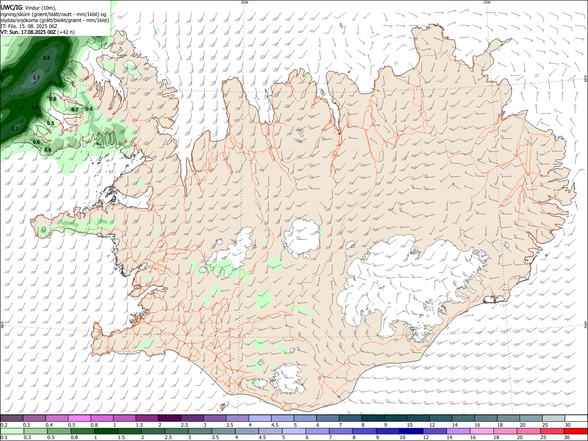Click the 1.4 precipitation value on the map
The height and width of the screenshot is (441, 588).
coord(35,107)
